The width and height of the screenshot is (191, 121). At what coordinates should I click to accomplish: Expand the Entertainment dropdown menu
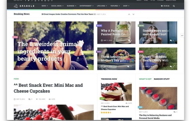pos(87,6)
